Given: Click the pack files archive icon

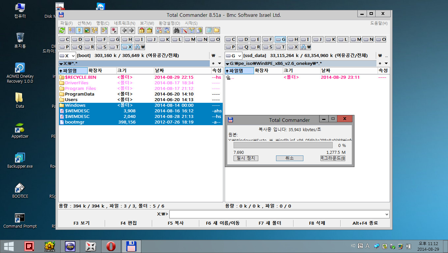Looking at the screenshot, I should click(x=141, y=31).
